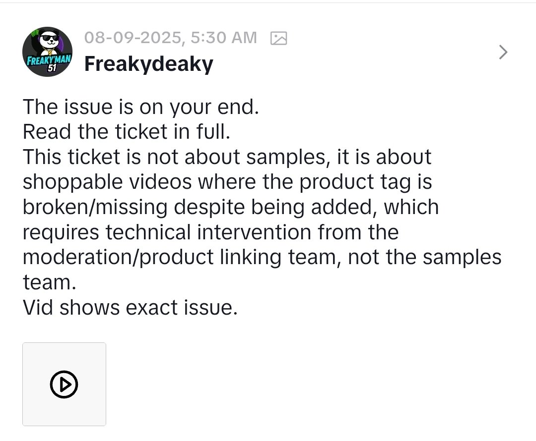
Task: Click the FREAKY'MAN 51 banner on avatar
Action: (49, 62)
